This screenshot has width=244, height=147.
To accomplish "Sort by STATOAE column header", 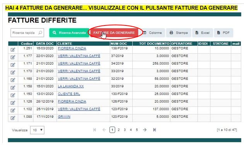I will pyautogui.click(x=220, y=44).
